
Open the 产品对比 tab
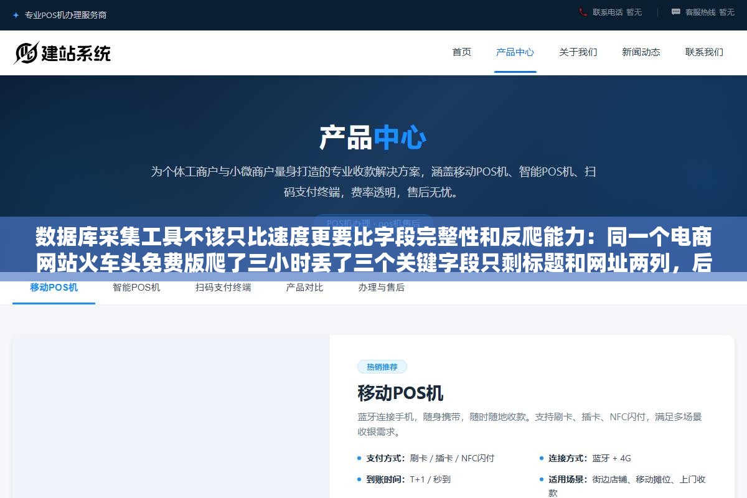(305, 288)
